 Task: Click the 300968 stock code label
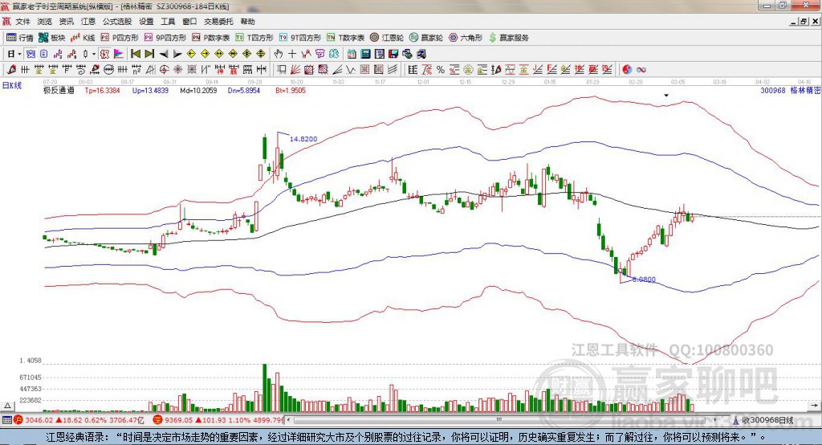pyautogui.click(x=773, y=90)
